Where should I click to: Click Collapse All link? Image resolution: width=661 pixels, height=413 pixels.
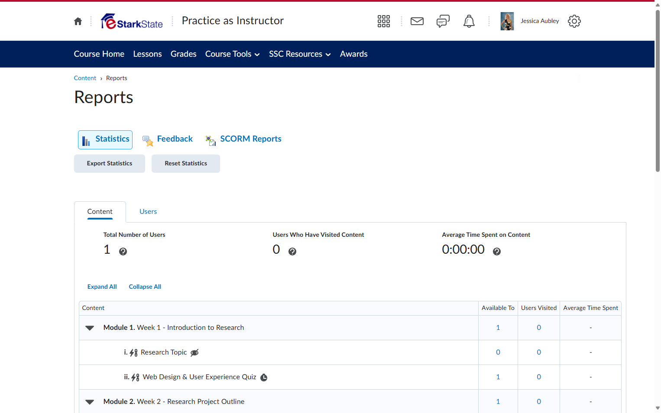(x=145, y=287)
